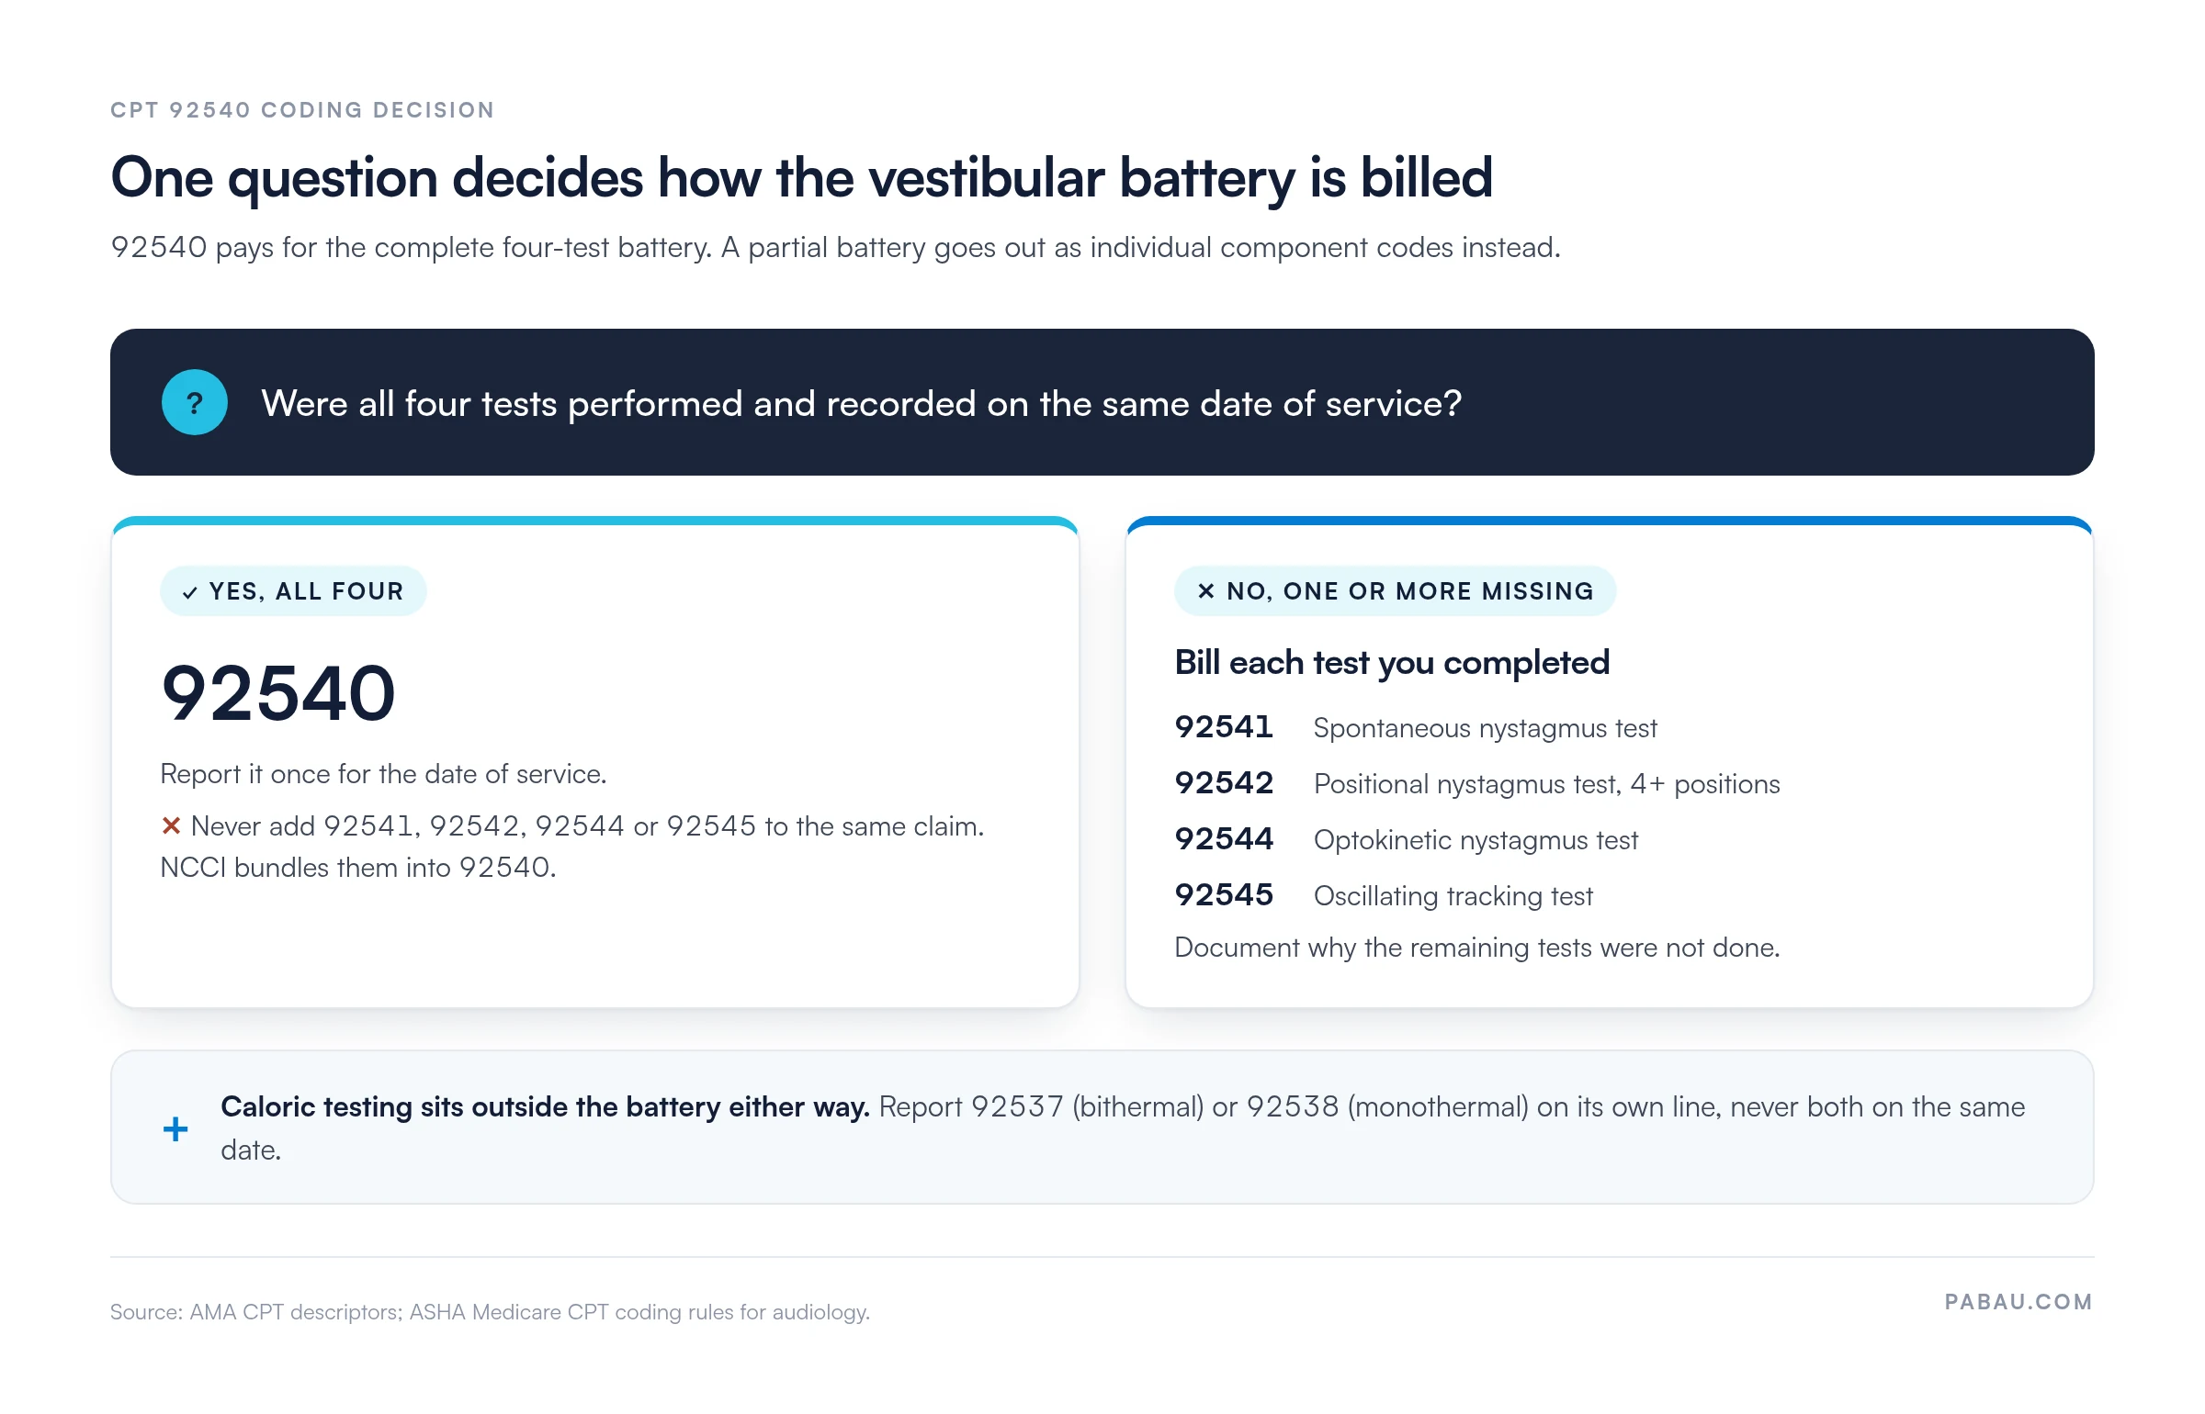Image resolution: width=2205 pixels, height=1414 pixels.
Task: Click the blue plus icon for caloric testing
Action: click(175, 1128)
